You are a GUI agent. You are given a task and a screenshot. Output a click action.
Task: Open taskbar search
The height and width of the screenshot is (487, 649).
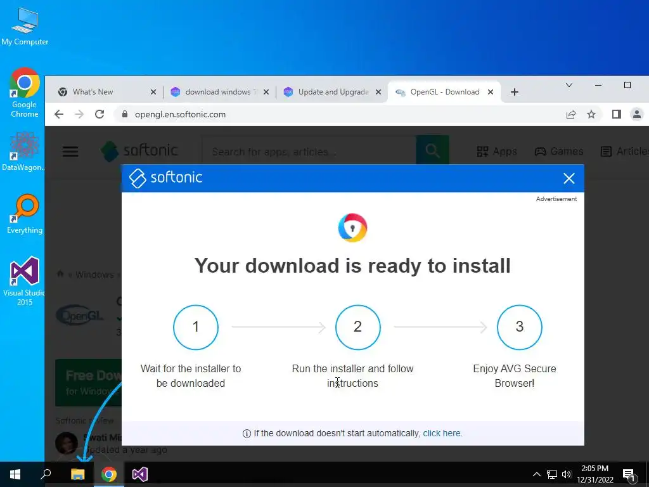click(x=46, y=474)
